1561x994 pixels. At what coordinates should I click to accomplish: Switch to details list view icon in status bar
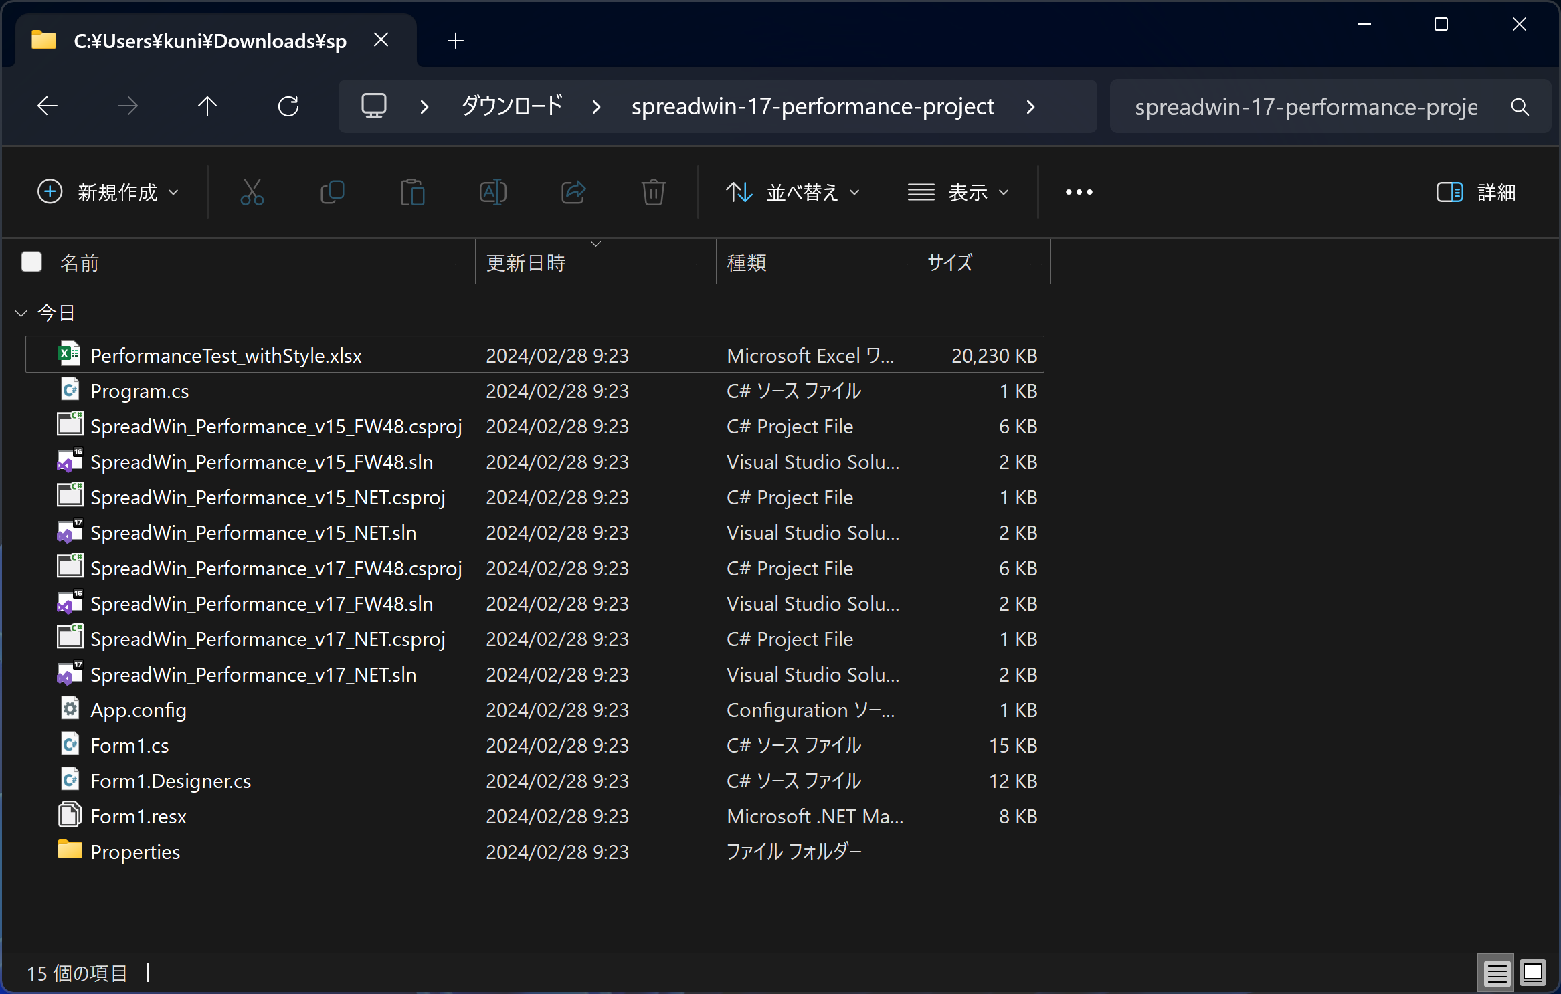pos(1497,973)
